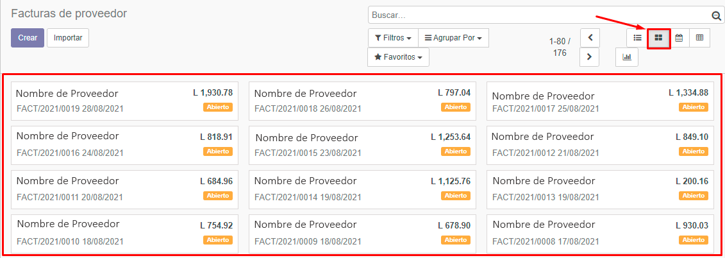Open invoice card FACT/2021/0019
This screenshot has height=258, width=725.
124,101
